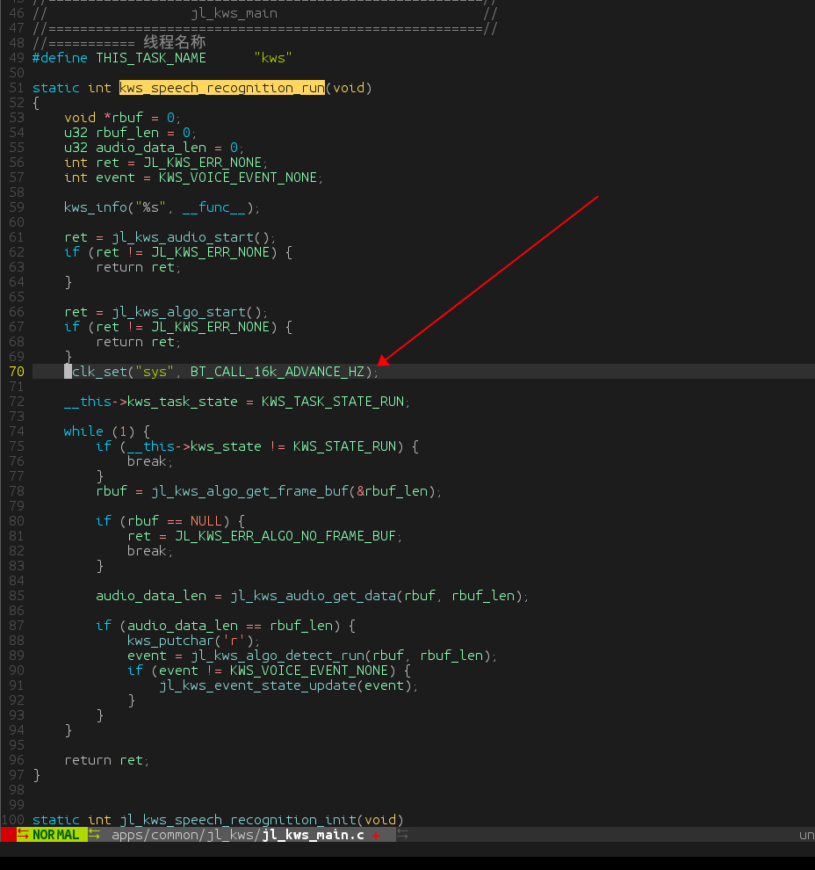Image resolution: width=815 pixels, height=870 pixels.
Task: Click the arrows icon right of NORMAL in status bar
Action: click(94, 835)
